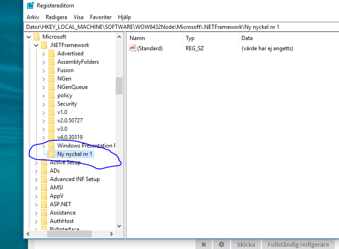
Task: Select the v2.0.50727 folder icon
Action: coord(51,121)
